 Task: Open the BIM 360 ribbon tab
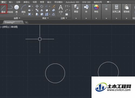pyautogui.click(x=86, y=2)
